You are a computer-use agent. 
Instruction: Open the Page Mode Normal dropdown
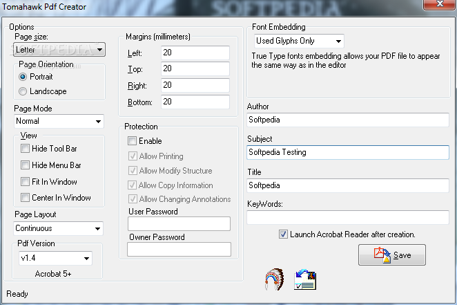point(59,121)
